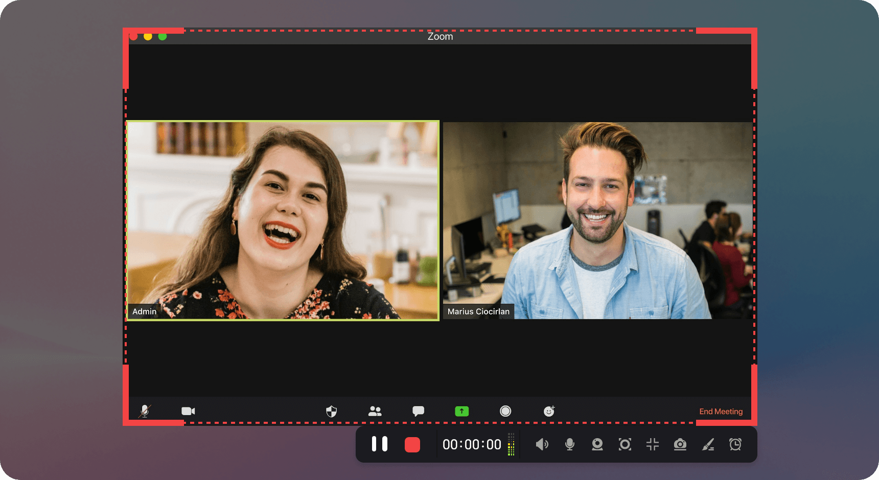Open the Security shield options
The width and height of the screenshot is (879, 480).
(x=332, y=411)
